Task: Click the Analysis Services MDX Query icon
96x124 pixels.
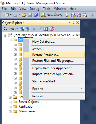Action: [x=73, y=15]
